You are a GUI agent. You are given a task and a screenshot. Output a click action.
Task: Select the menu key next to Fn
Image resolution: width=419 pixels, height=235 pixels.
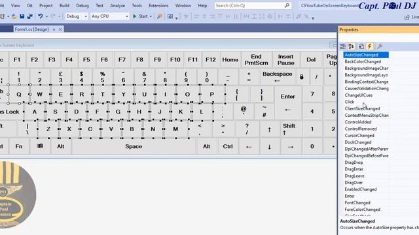40,146
